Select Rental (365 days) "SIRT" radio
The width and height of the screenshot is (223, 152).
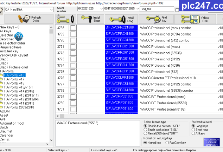pyautogui.click(x=145, y=133)
